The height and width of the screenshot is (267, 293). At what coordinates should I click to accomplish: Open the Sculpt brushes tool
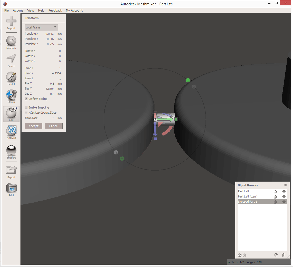pos(11,78)
